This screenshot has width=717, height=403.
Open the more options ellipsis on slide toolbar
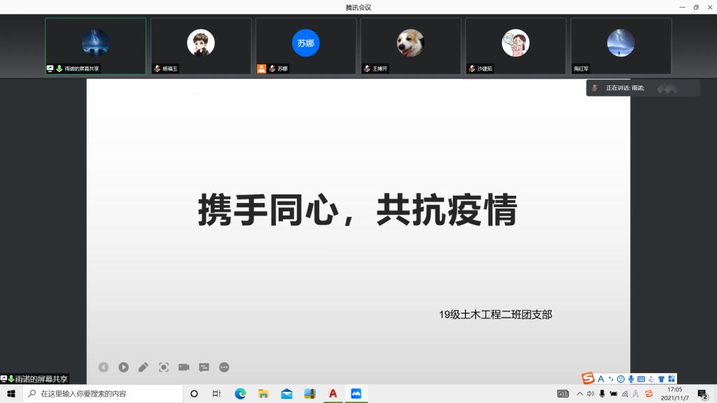click(x=224, y=367)
